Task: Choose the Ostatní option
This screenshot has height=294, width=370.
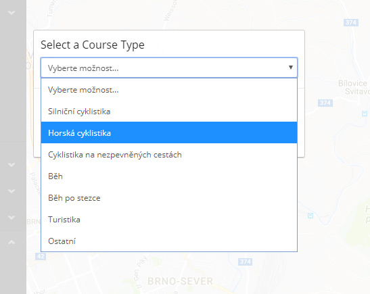Action: pyautogui.click(x=169, y=241)
